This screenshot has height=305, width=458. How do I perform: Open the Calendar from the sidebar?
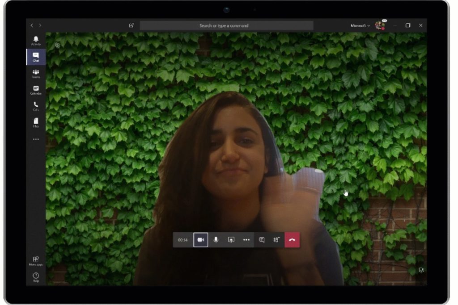36,90
